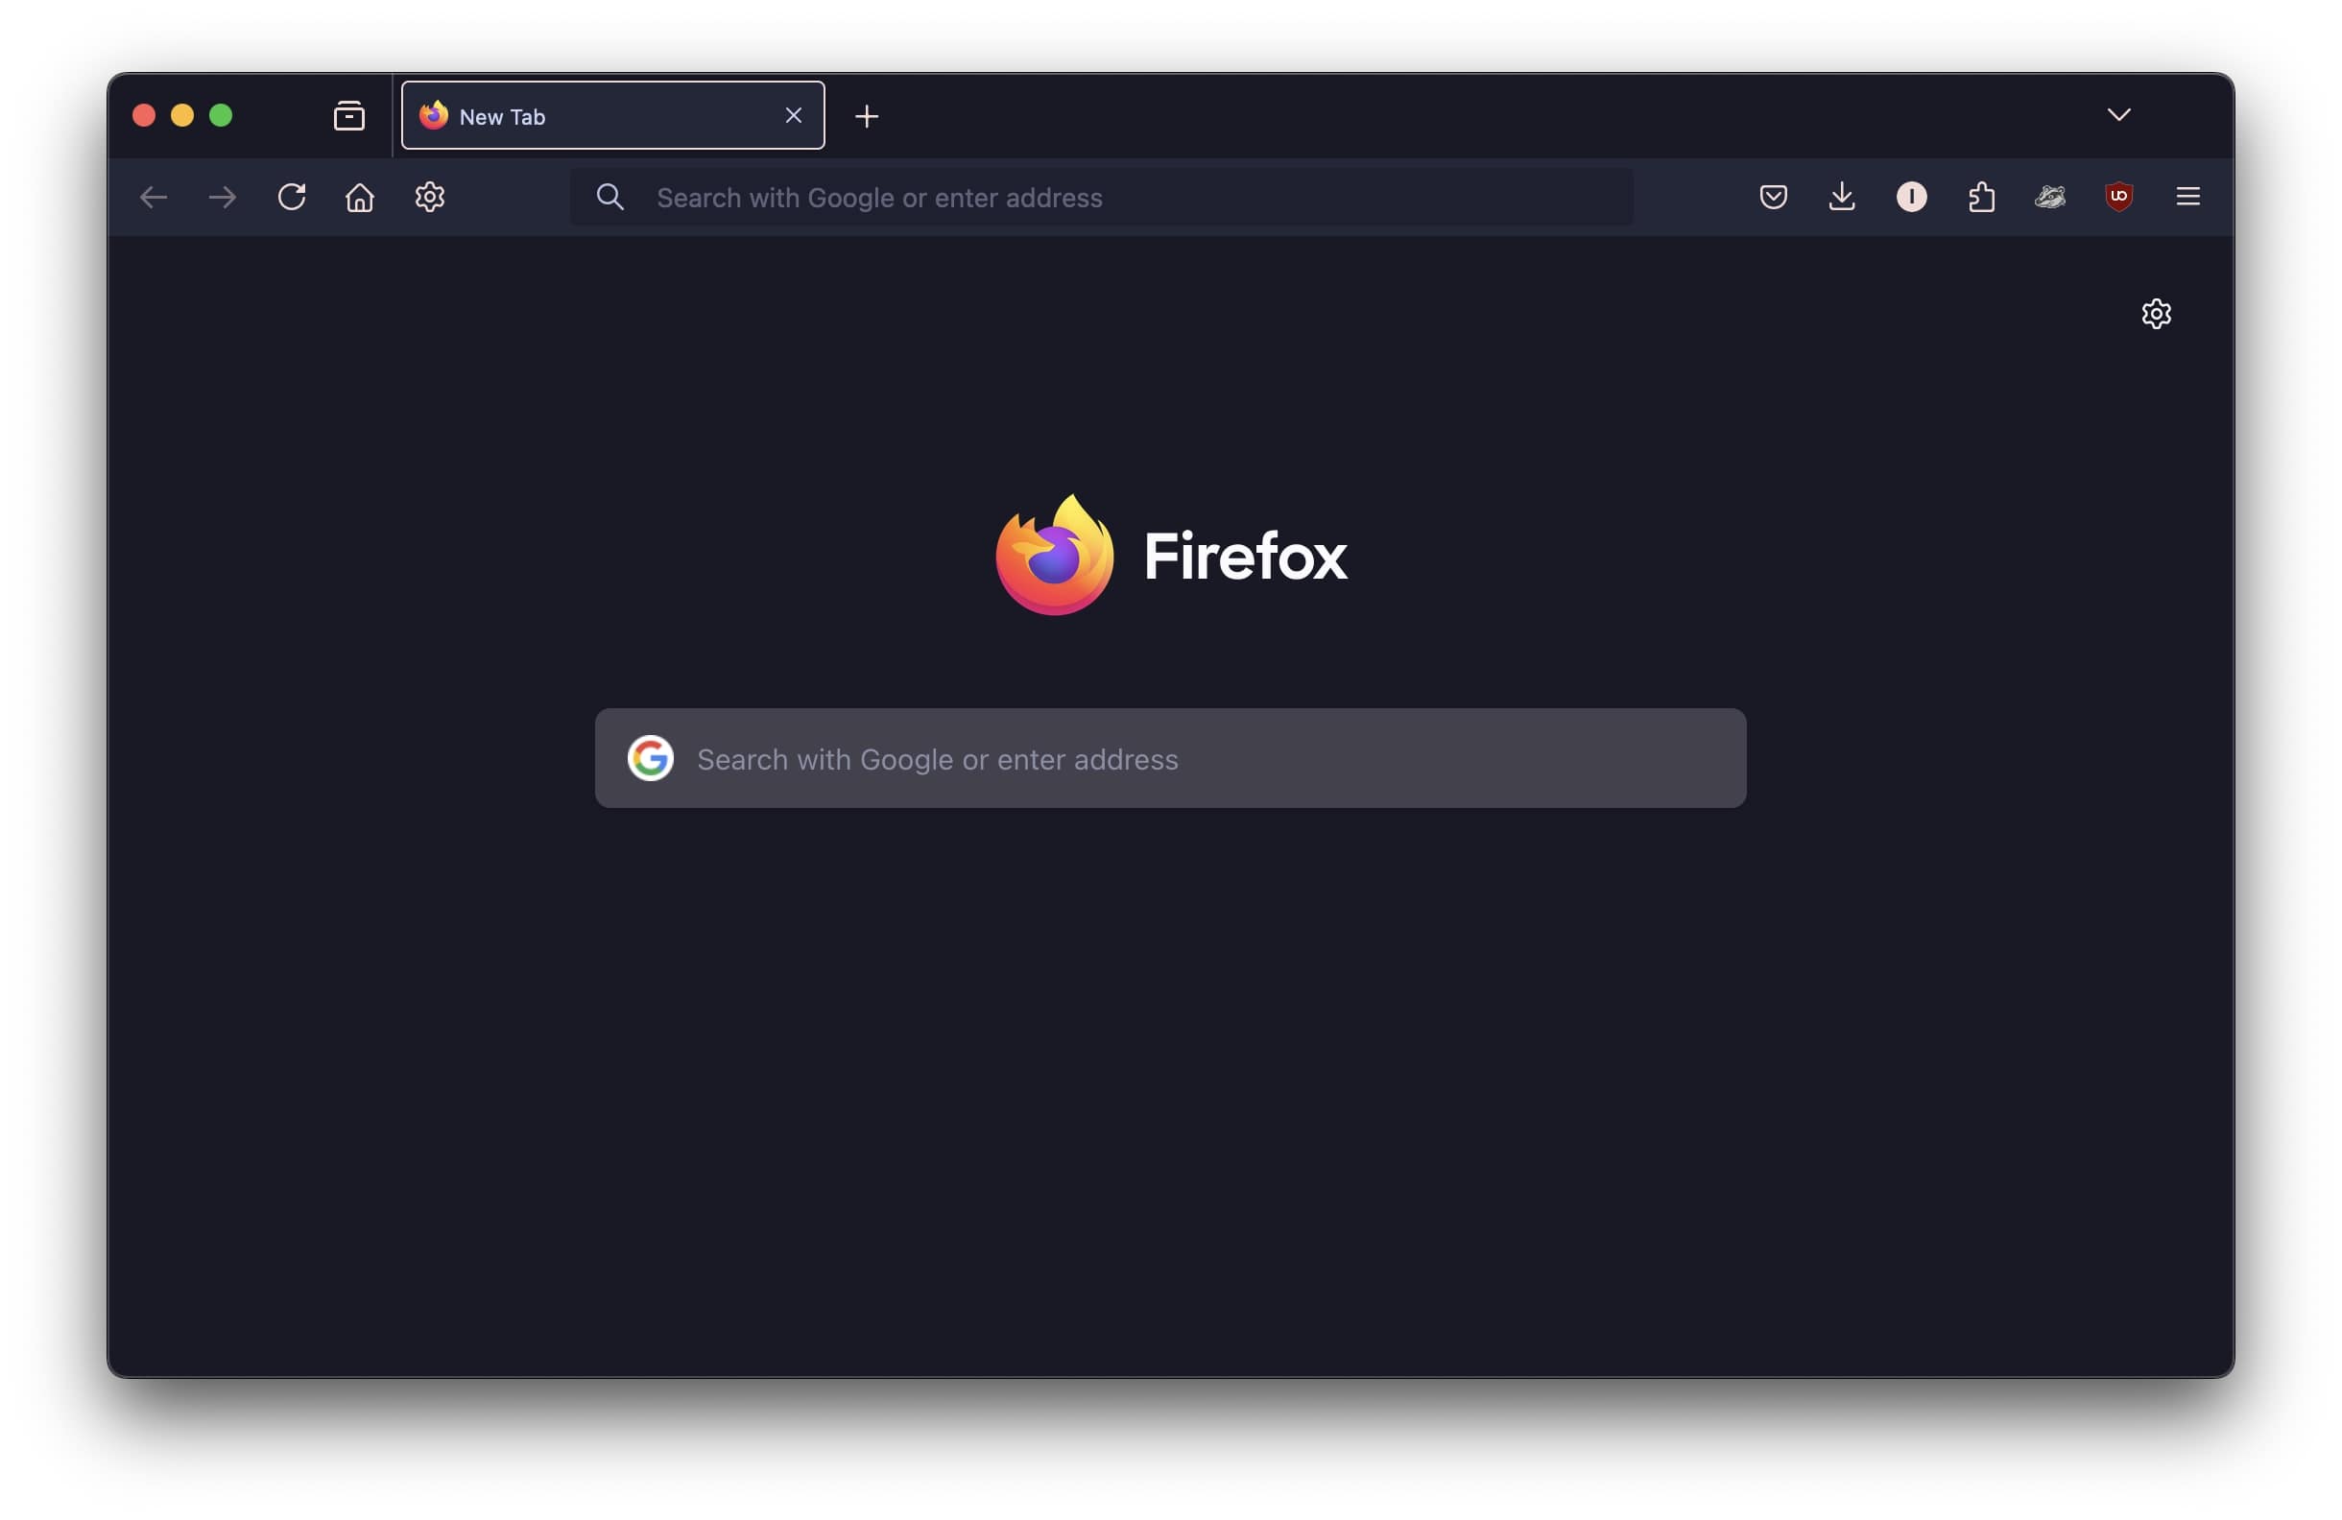Go to the Home page icon

360,197
